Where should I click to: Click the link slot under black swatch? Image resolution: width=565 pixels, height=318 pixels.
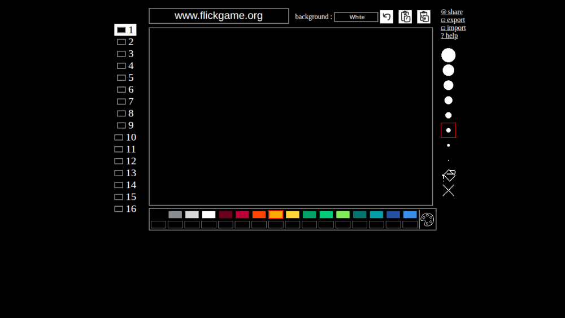(158, 225)
